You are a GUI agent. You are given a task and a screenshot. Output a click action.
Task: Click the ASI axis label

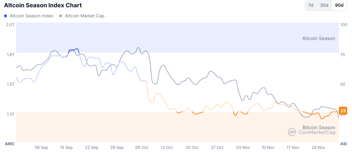[343, 144]
